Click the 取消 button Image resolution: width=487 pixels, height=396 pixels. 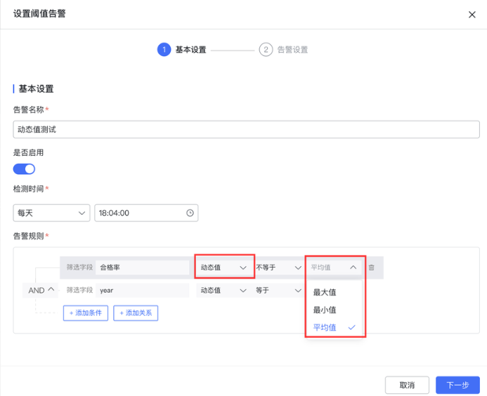(x=407, y=385)
